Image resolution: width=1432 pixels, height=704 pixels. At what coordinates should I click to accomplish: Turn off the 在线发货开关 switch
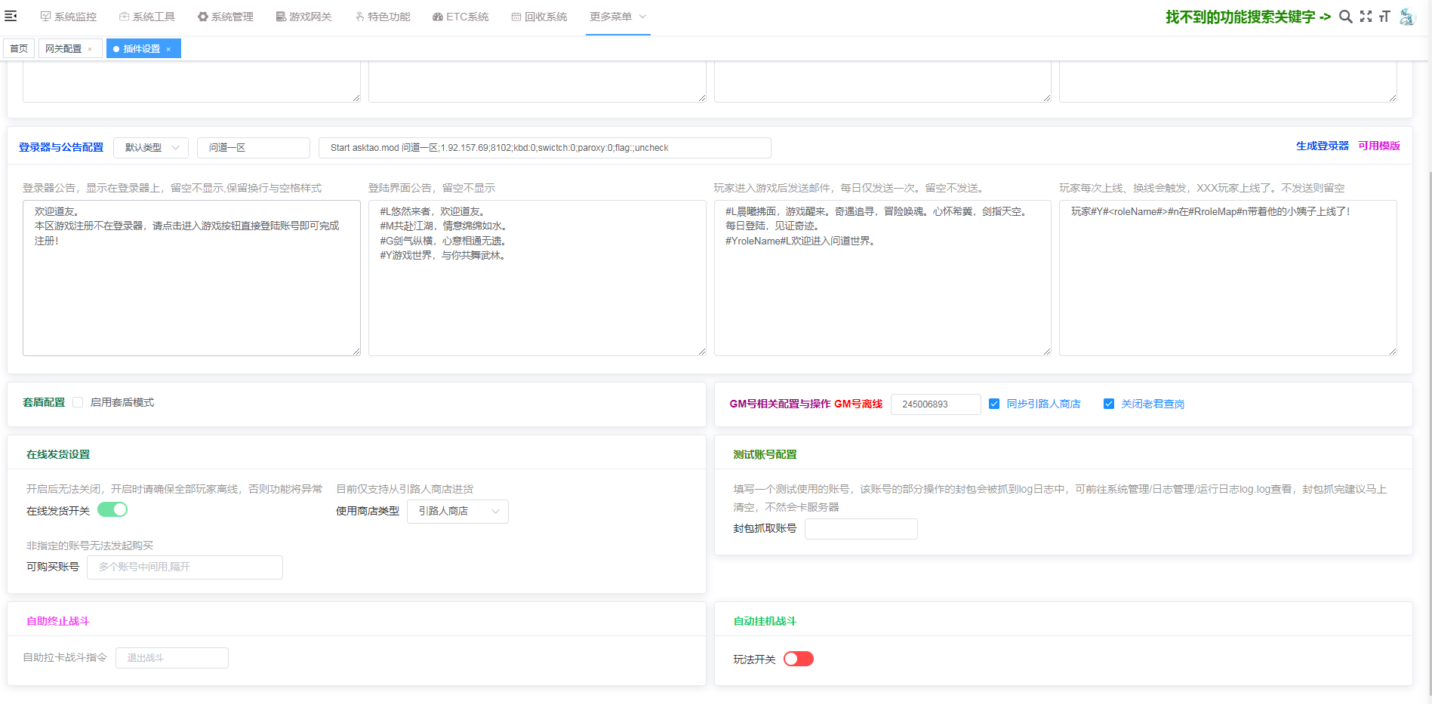(112, 509)
